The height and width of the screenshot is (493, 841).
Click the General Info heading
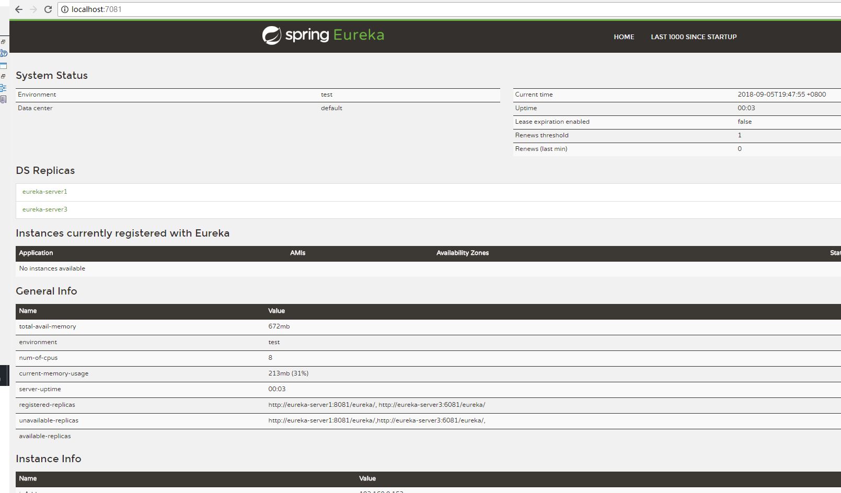[x=47, y=291]
